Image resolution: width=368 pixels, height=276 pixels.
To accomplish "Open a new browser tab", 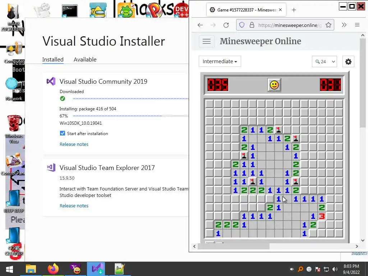I will (294, 10).
